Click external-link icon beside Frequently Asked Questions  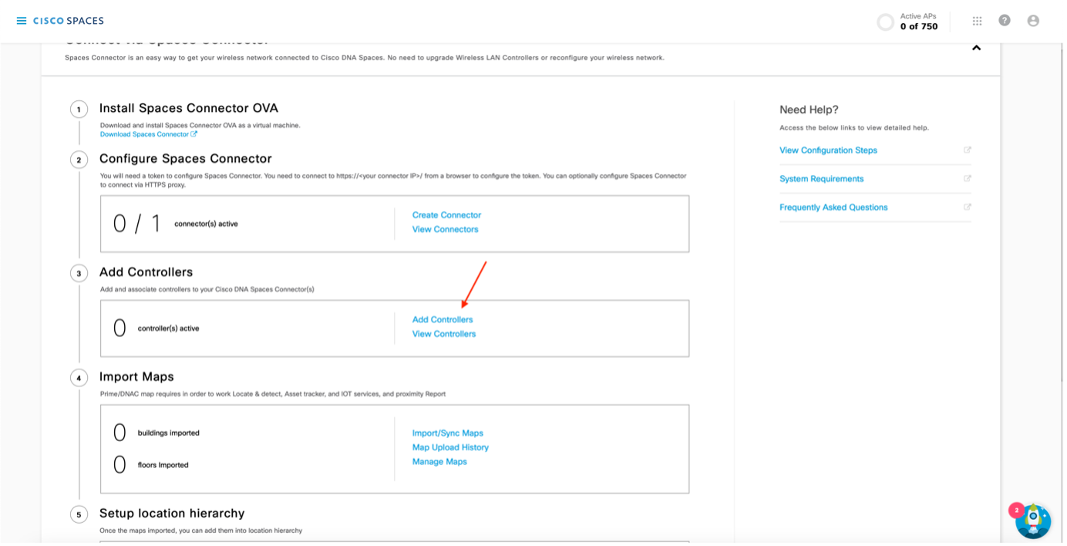click(x=967, y=207)
